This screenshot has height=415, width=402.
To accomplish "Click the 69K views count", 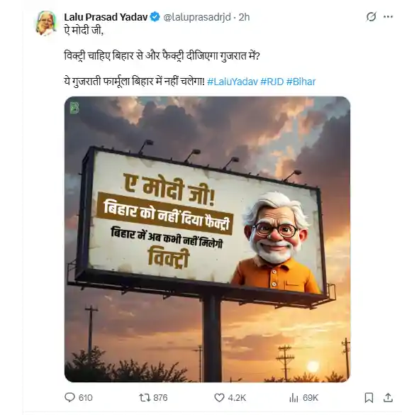I will pyautogui.click(x=311, y=397).
